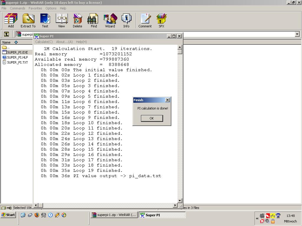The height and width of the screenshot is (226, 302).
Task: Select SUPER_PI.EXE in the file list
Action: [x=15, y=52]
